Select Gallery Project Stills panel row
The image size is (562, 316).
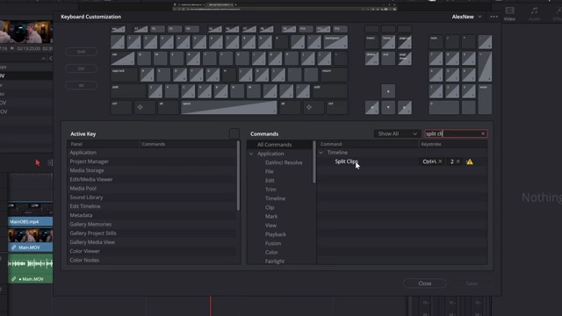(152, 233)
